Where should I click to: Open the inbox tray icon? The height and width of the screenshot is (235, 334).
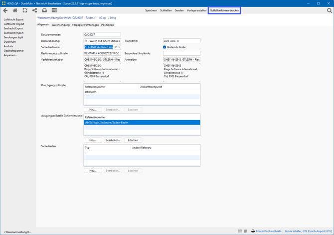coord(44,10)
